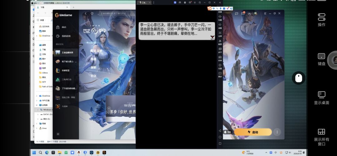The width and height of the screenshot is (337, 156).
Task: Open the mail inbox icon in WeGame header
Action: 243,13
